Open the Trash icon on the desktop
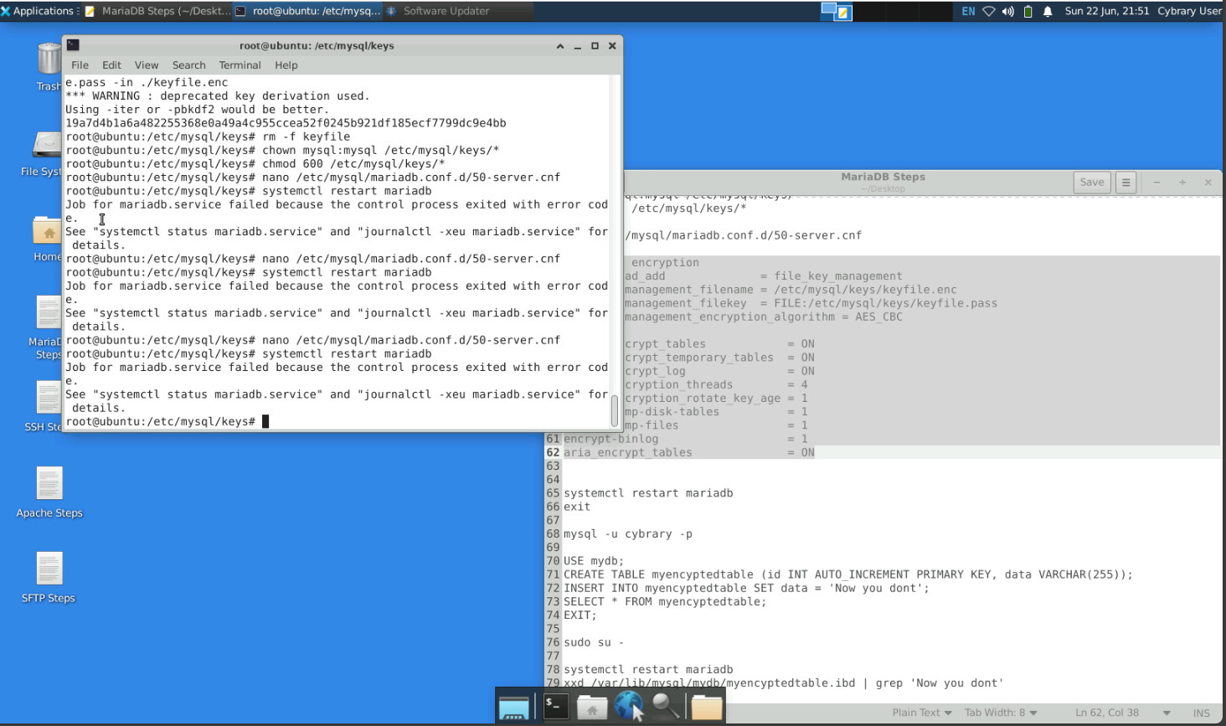The height and width of the screenshot is (726, 1226). tap(49, 60)
